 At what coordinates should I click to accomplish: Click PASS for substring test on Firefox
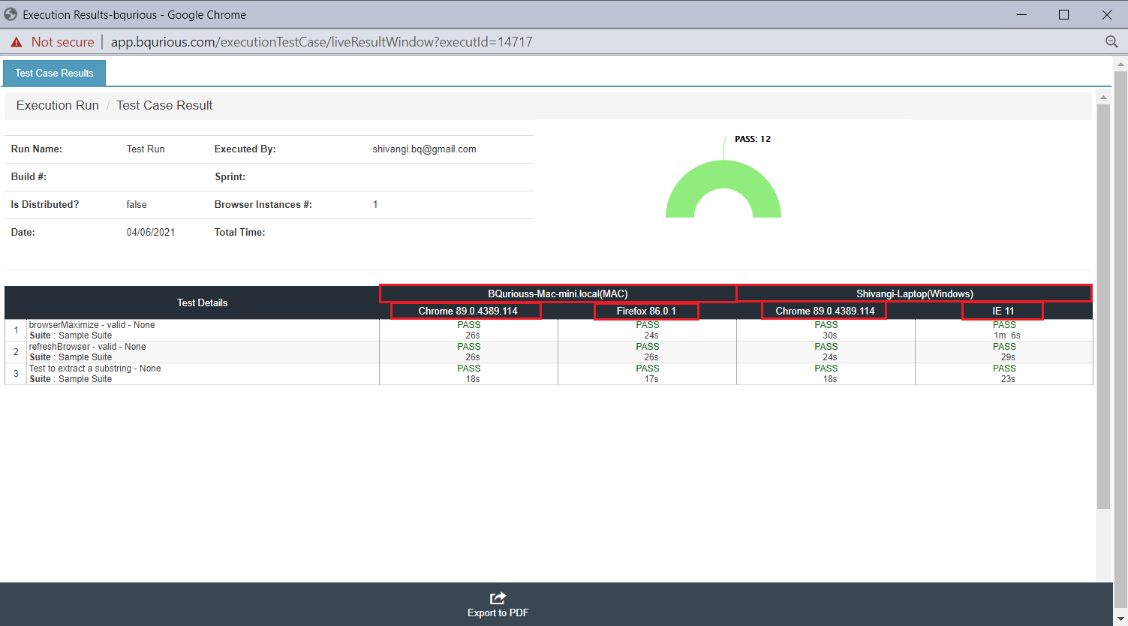pyautogui.click(x=647, y=369)
